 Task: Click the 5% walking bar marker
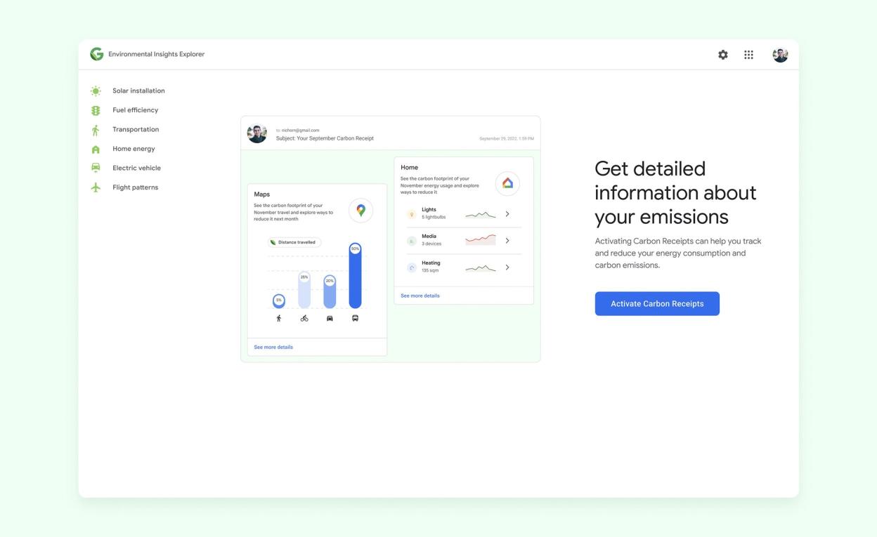(x=279, y=300)
